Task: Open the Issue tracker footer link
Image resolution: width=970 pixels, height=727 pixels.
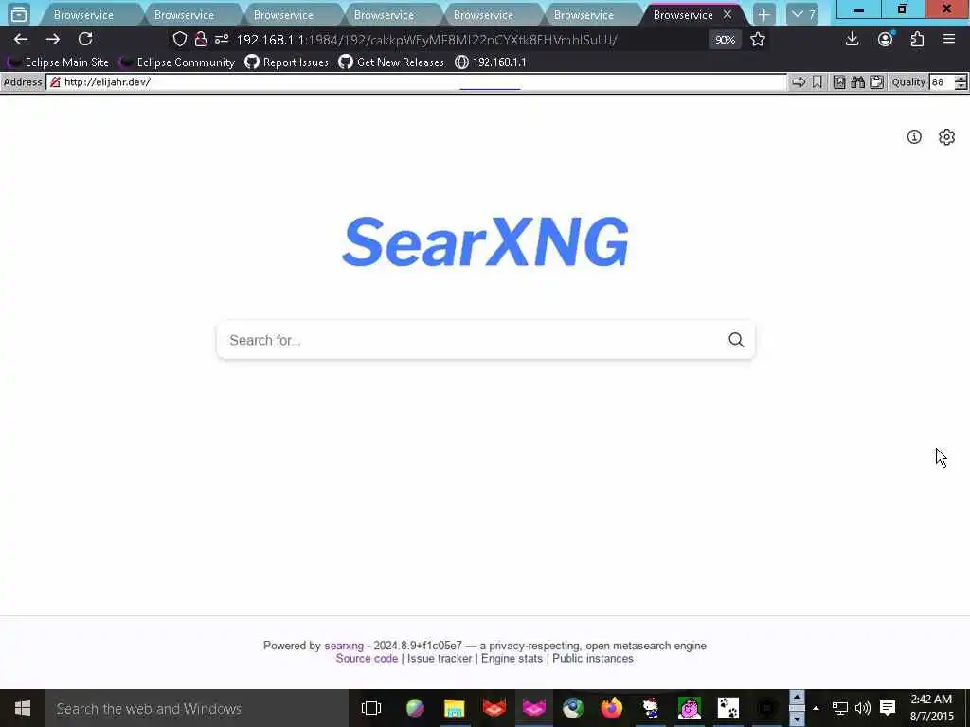Action: [440, 659]
